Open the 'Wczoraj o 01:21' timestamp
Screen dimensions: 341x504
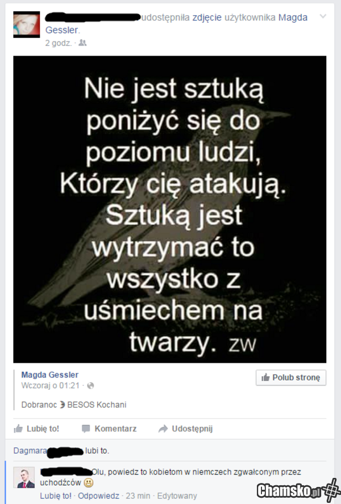point(50,385)
